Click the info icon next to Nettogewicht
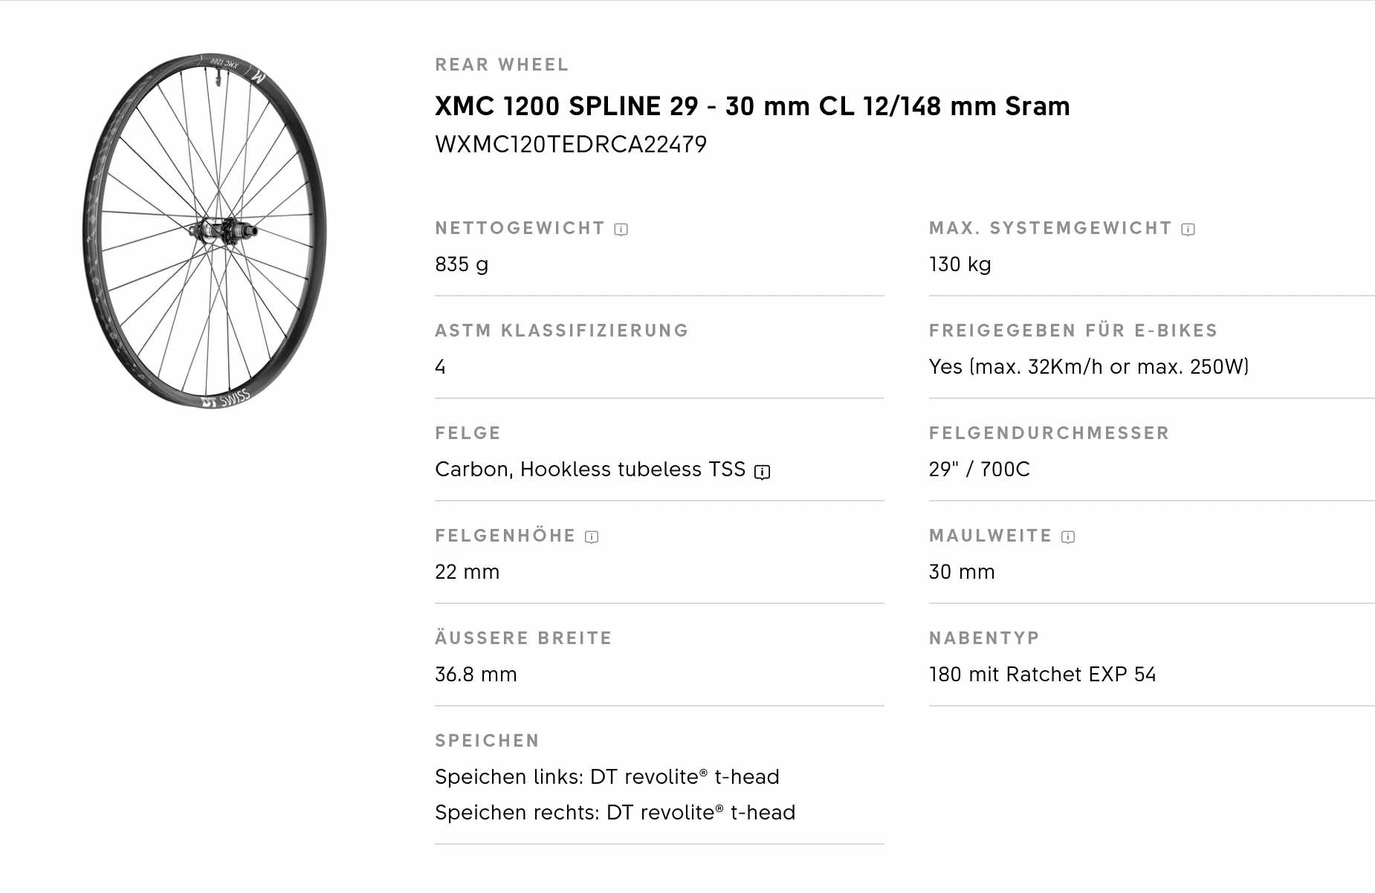The image size is (1375, 893). click(621, 230)
